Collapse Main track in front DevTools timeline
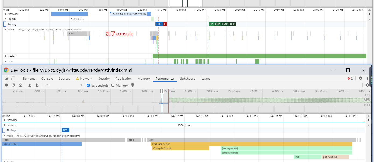Image resolution: width=374 pixels, height=162 pixels. click(x=5, y=136)
